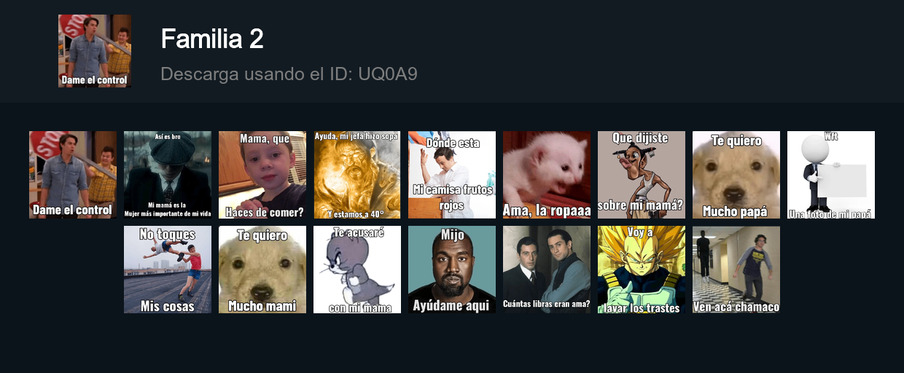Viewport: 904px width, 373px height.
Task: Select the 'Mama, que haces de comer?' sticker
Action: (262, 175)
